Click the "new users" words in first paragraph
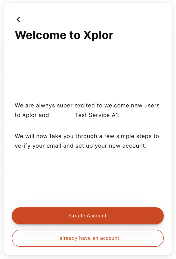 [145, 105]
